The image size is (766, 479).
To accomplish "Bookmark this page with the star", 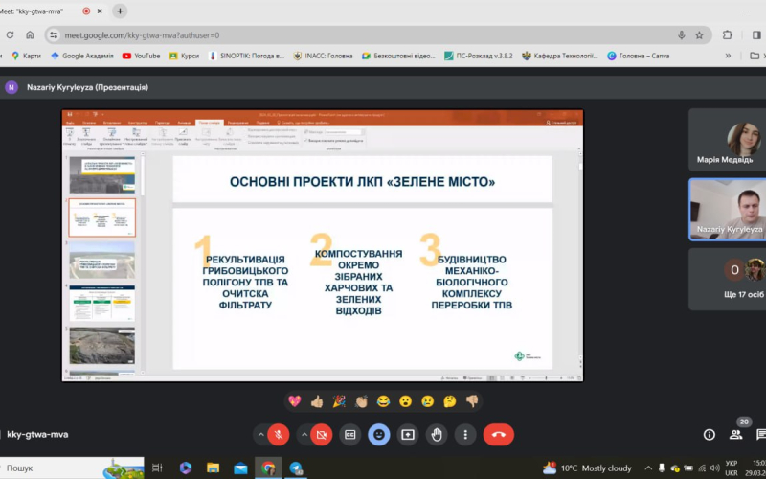I will (699, 35).
